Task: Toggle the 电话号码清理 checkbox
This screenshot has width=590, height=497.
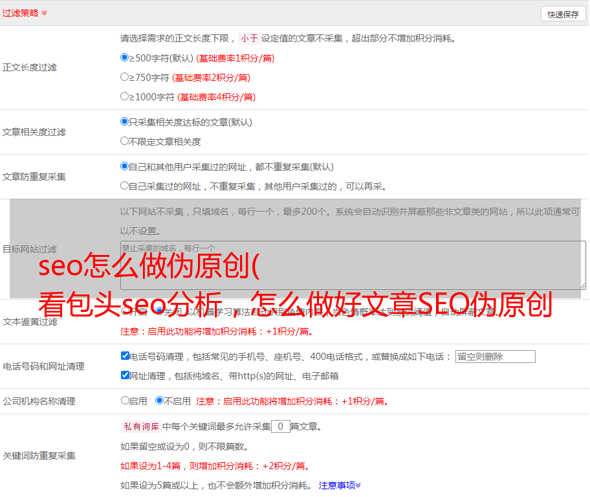Action: pyautogui.click(x=125, y=356)
